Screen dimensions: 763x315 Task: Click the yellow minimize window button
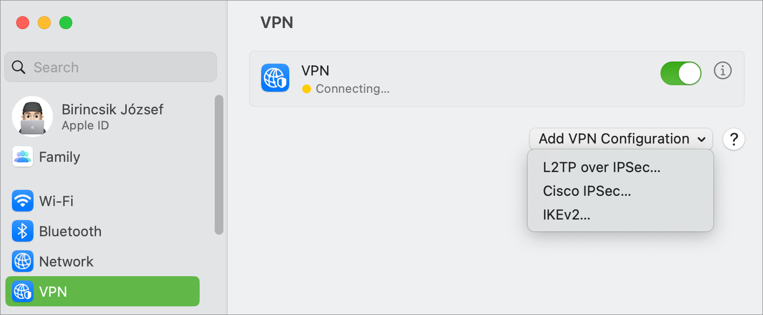pos(44,23)
